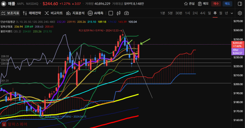Open AI예측 prediction tool
The image size is (245, 128).
pyautogui.click(x=96, y=13)
